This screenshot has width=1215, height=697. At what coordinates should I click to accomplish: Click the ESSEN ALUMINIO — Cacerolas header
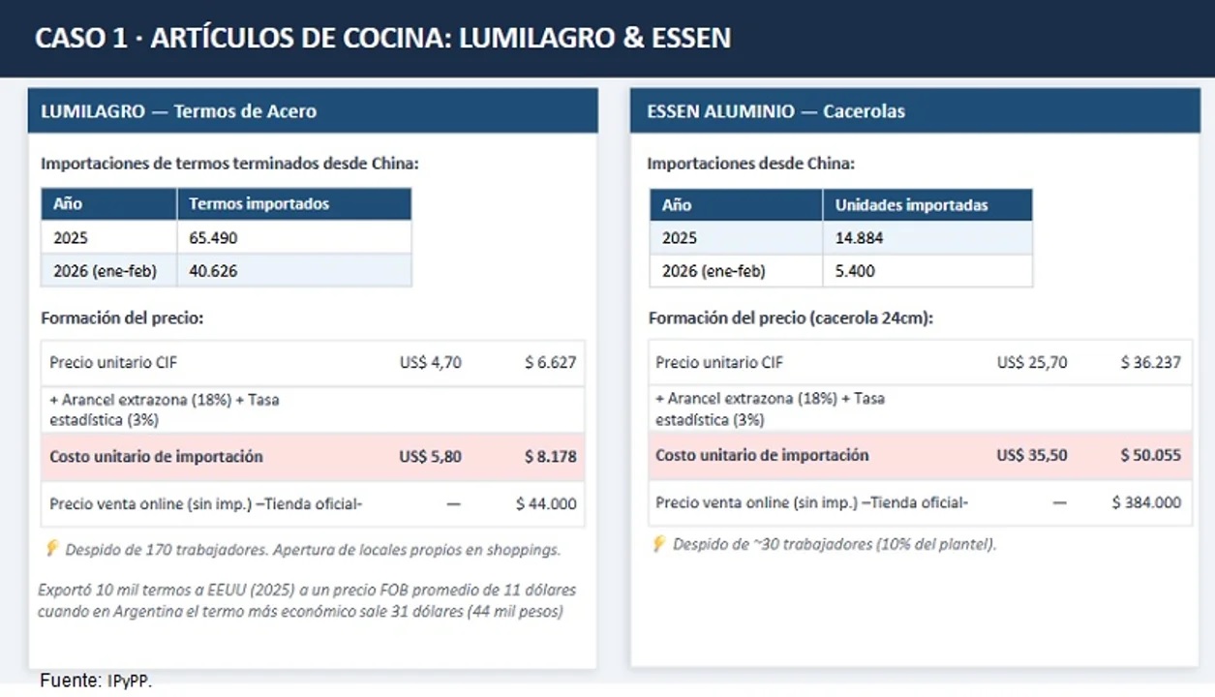click(x=775, y=111)
